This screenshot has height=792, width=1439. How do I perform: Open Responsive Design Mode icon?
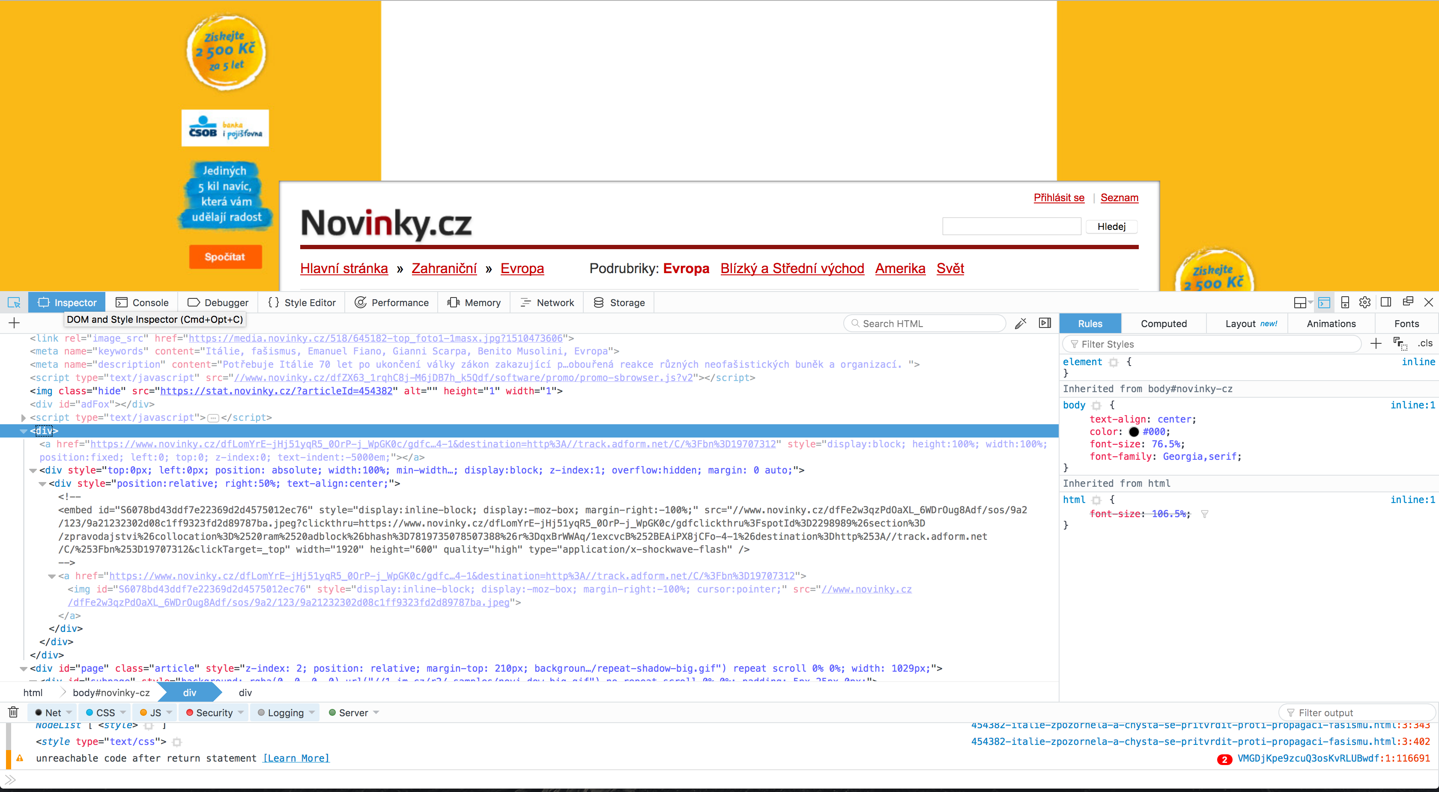coord(1345,302)
